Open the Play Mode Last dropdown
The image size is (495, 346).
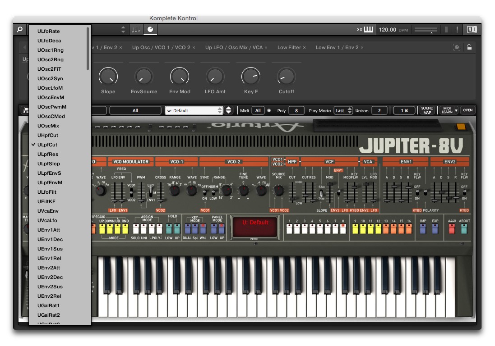click(344, 110)
